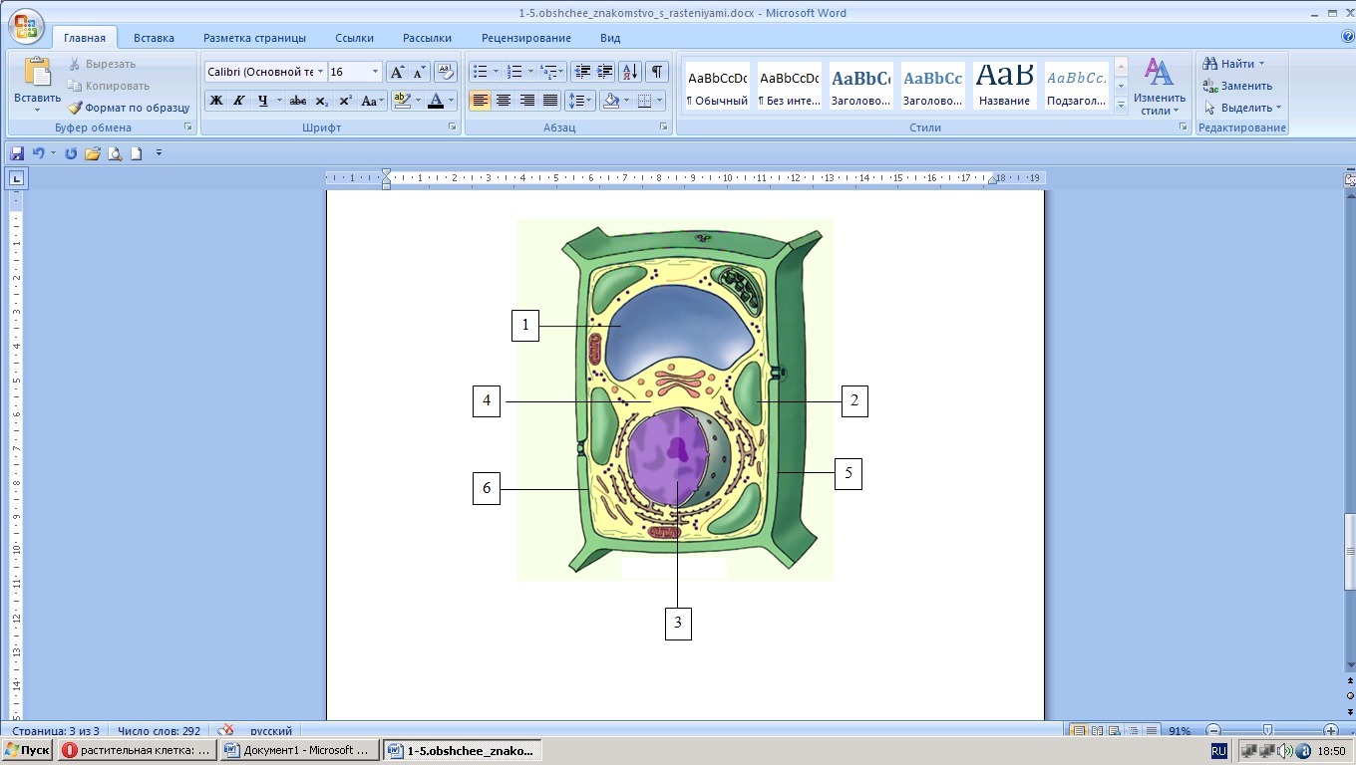
Task: Click the Clear Formatting eraser icon
Action: (x=445, y=72)
